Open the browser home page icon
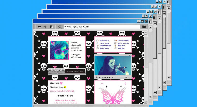Image resolution: width=197 pixels, height=107 pixels. click(51, 27)
